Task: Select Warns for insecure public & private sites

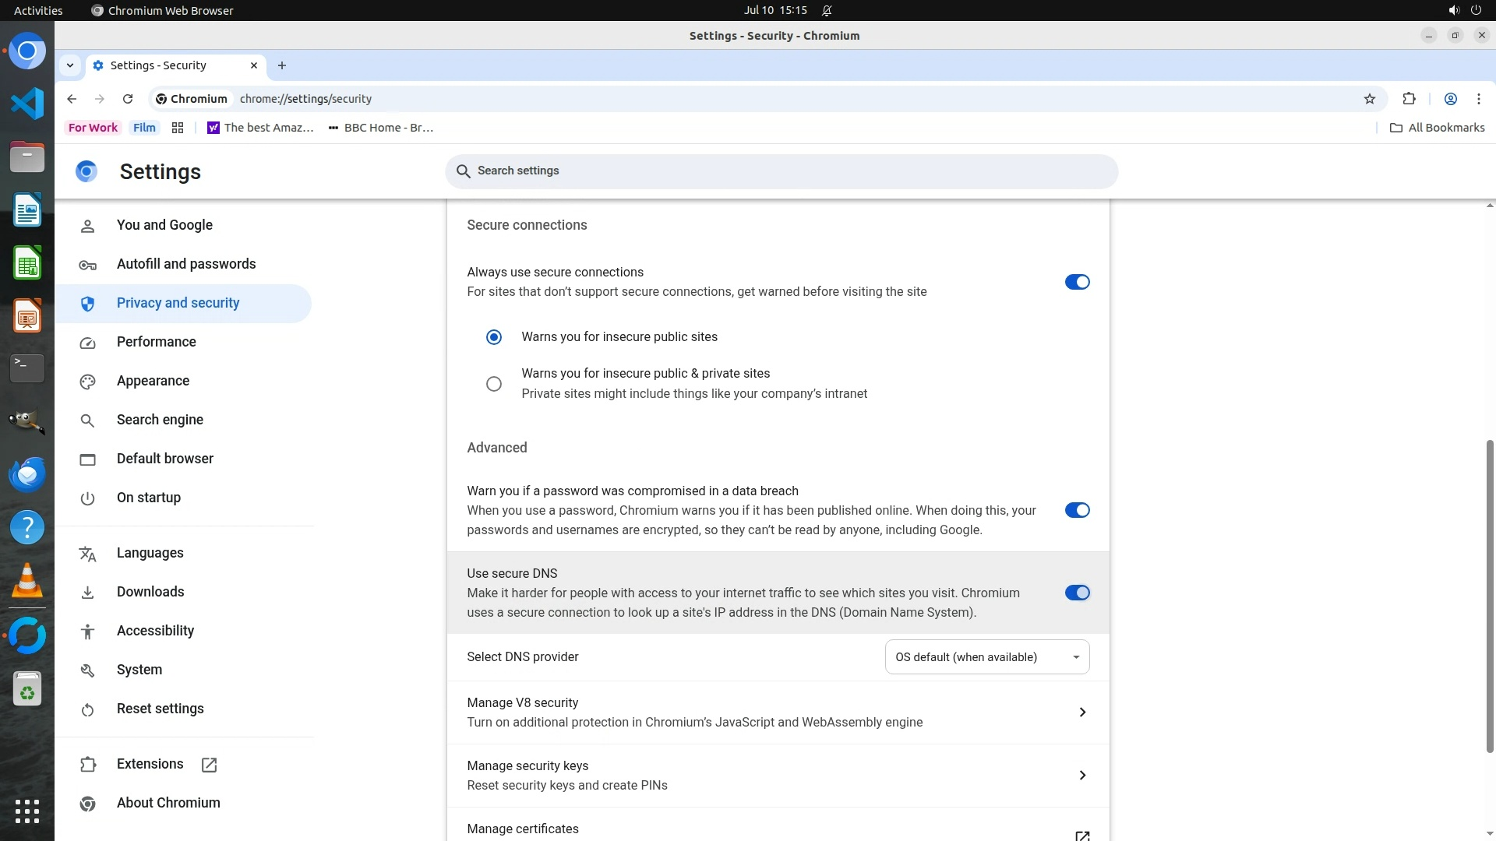Action: click(x=494, y=384)
